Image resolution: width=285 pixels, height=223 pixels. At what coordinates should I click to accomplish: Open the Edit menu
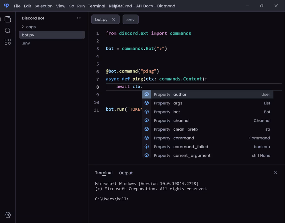[28, 6]
